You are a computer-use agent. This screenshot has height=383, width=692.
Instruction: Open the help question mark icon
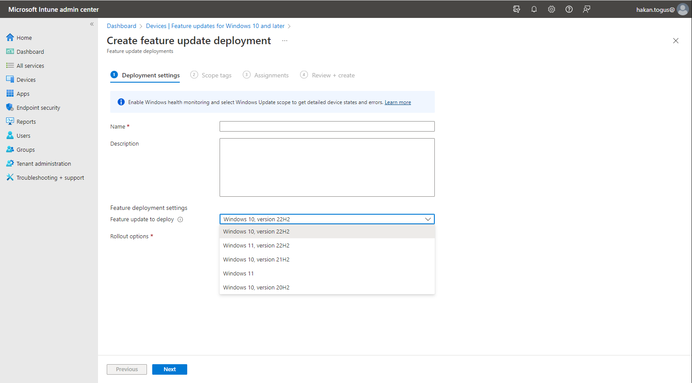[569, 9]
